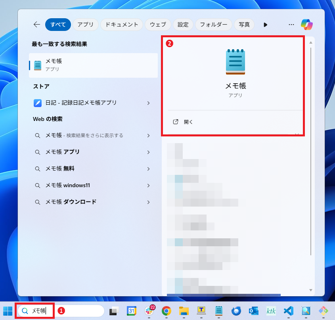Open the three-dots more options menu
Screen dimensions: 335x320
coord(291,25)
